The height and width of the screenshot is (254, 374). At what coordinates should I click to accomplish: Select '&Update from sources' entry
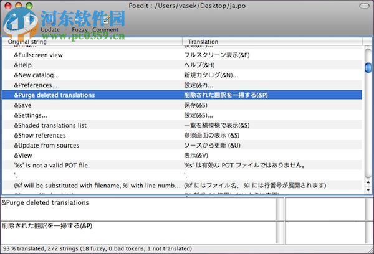pyautogui.click(x=46, y=145)
